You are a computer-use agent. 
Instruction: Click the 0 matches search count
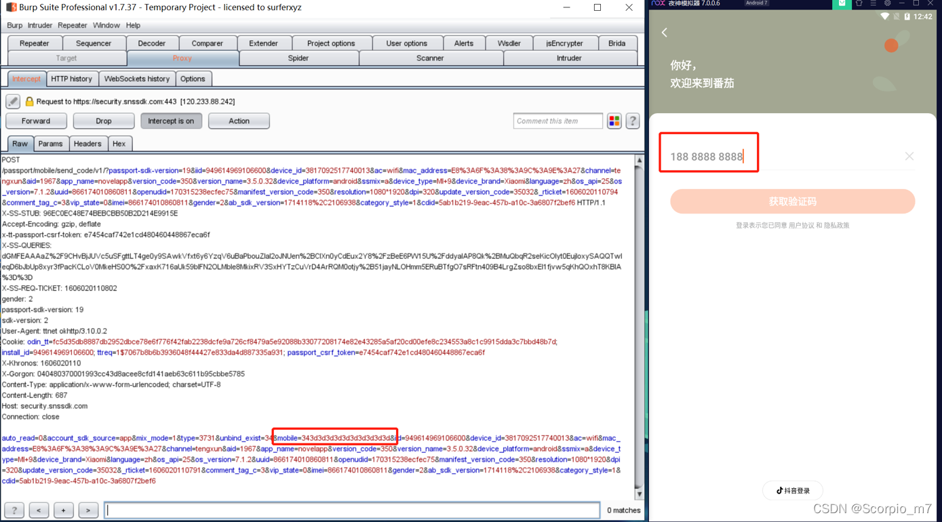(x=623, y=510)
